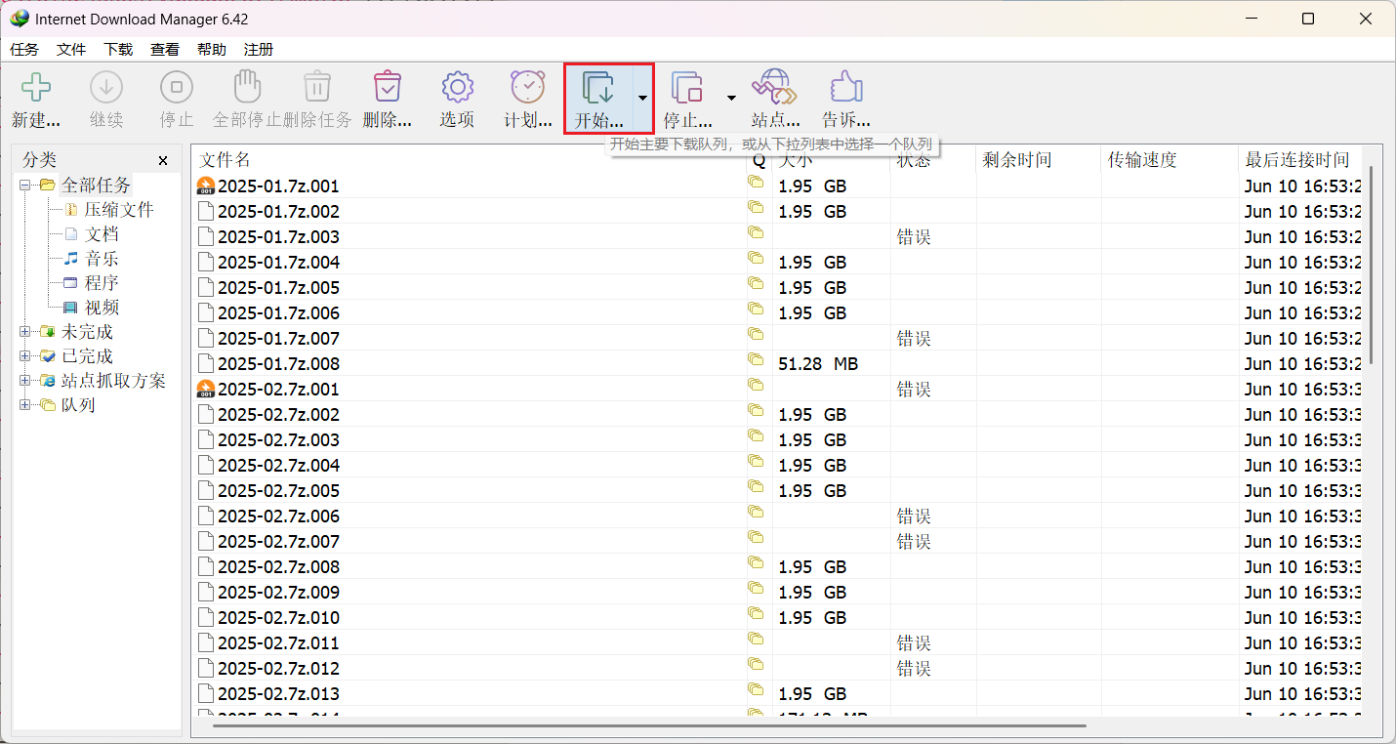Click the 新建 add URL toolbar icon
The image size is (1396, 744).
pyautogui.click(x=36, y=87)
